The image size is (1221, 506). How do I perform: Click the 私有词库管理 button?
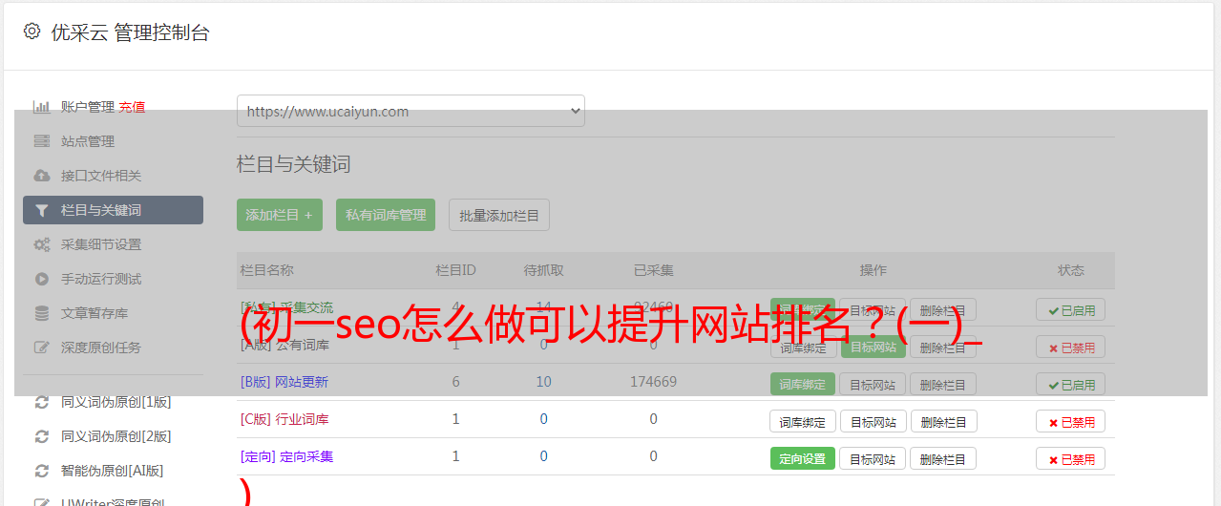386,215
